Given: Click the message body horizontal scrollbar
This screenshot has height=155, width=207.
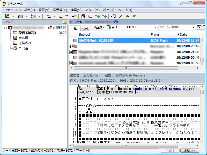Looking at the screenshot, I should coord(126,145).
